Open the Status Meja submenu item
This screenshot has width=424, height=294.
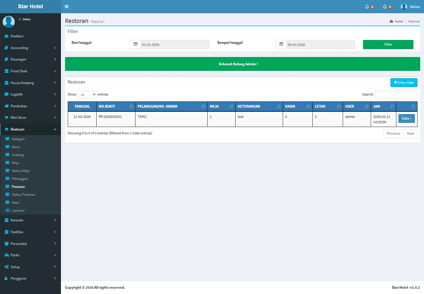pos(20,171)
